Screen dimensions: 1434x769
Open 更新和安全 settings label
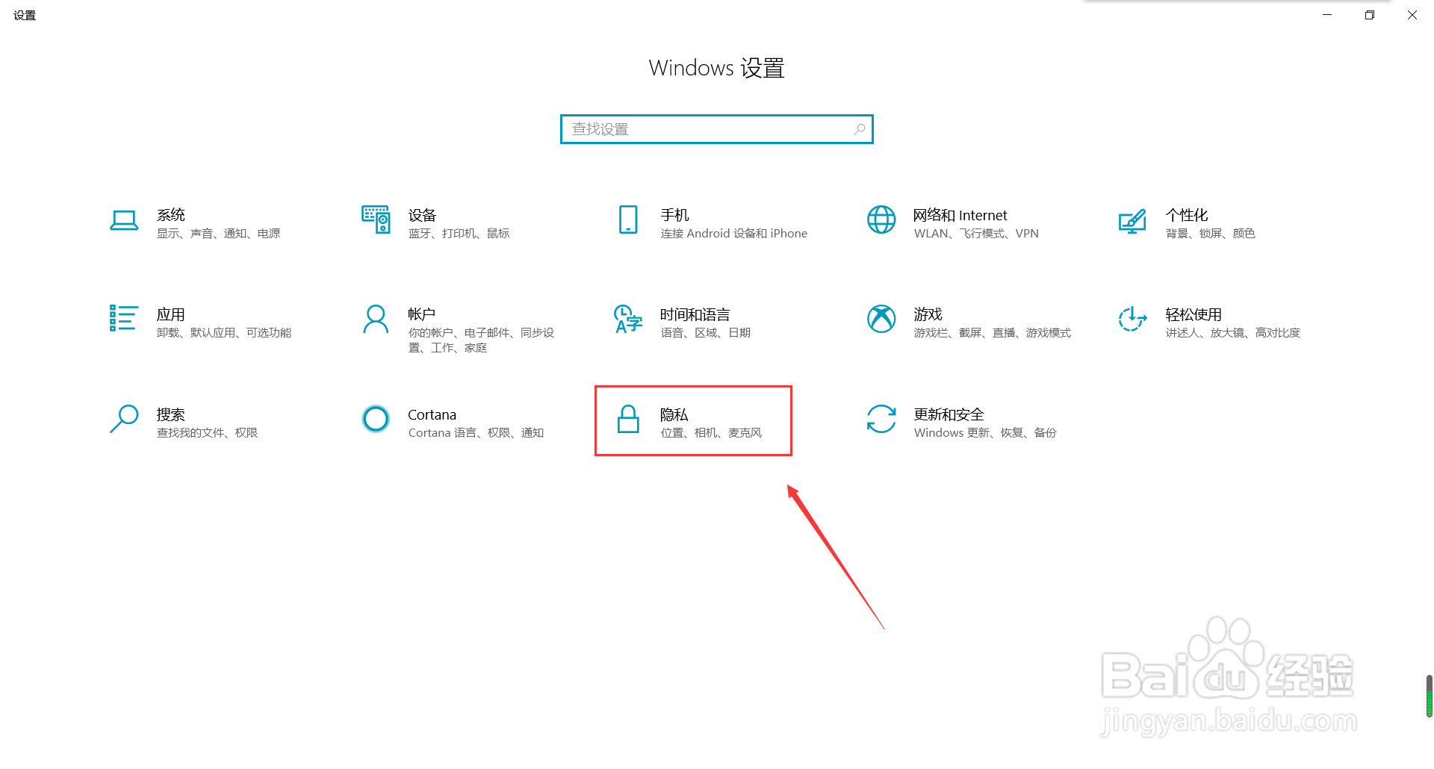(x=949, y=414)
